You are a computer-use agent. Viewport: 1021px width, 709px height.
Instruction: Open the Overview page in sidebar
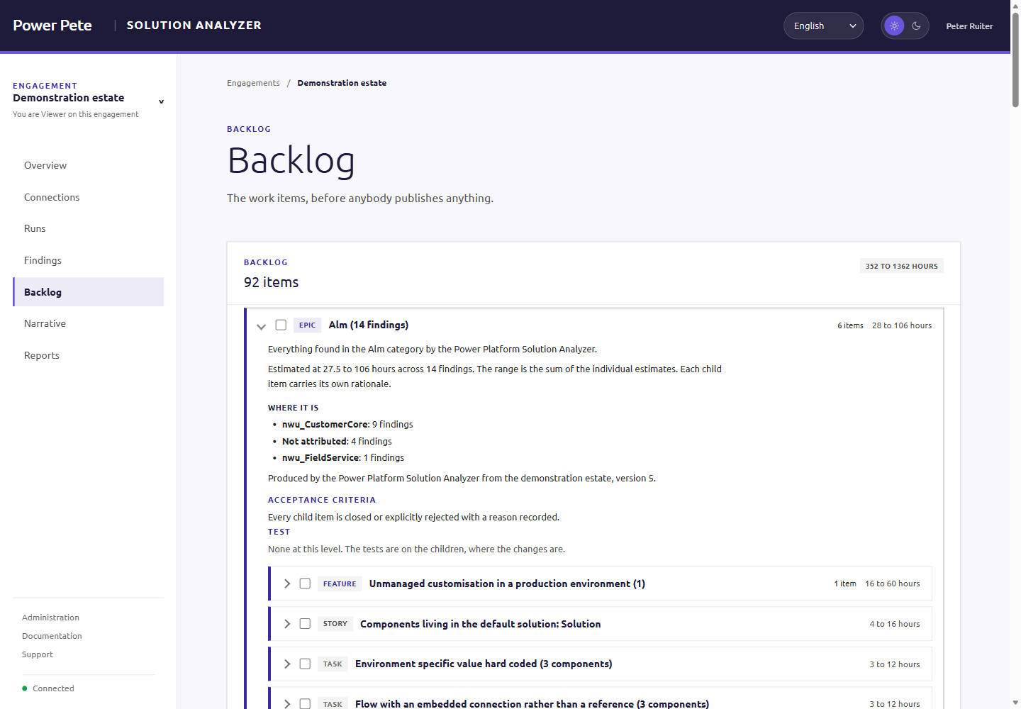(88, 165)
